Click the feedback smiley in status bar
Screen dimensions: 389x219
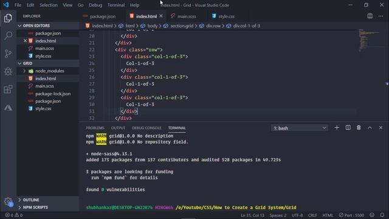click(x=372, y=215)
